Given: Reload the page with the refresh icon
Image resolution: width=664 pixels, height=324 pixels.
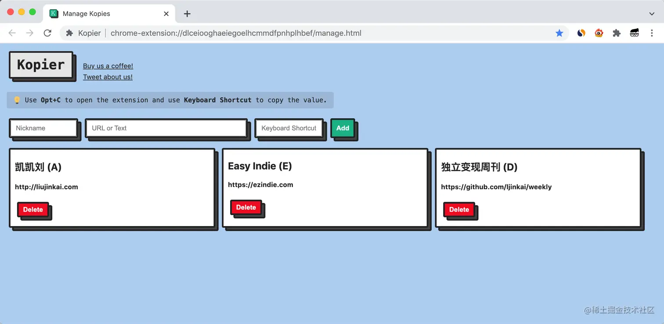Looking at the screenshot, I should click(x=47, y=33).
